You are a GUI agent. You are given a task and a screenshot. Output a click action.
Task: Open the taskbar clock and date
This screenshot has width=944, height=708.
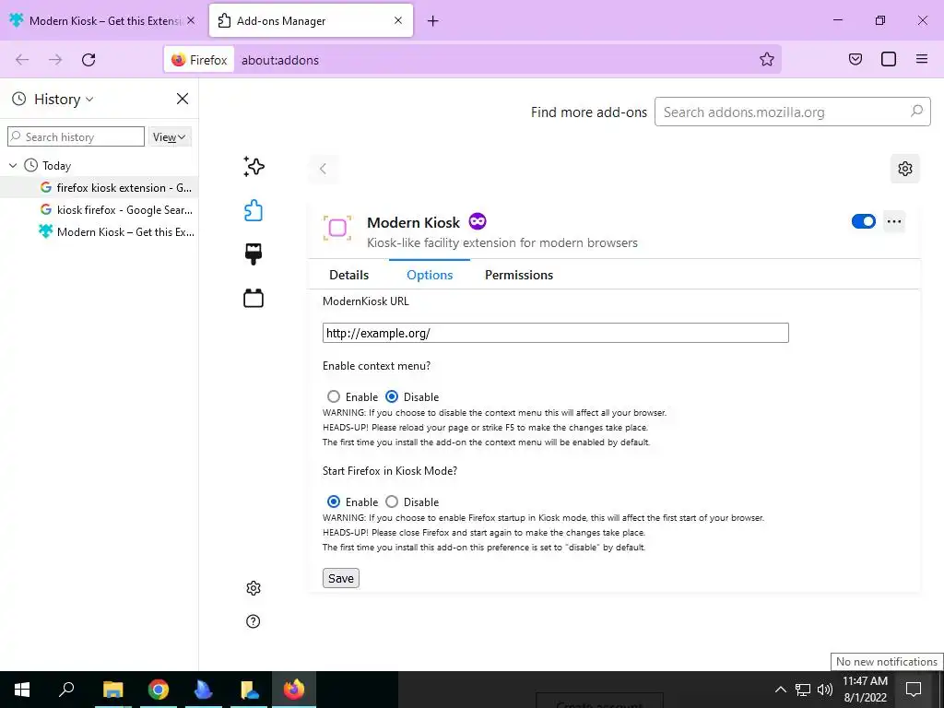865,690
